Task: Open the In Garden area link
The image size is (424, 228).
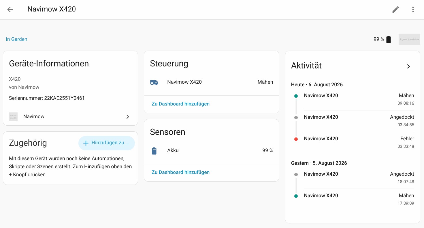Action: tap(16, 39)
